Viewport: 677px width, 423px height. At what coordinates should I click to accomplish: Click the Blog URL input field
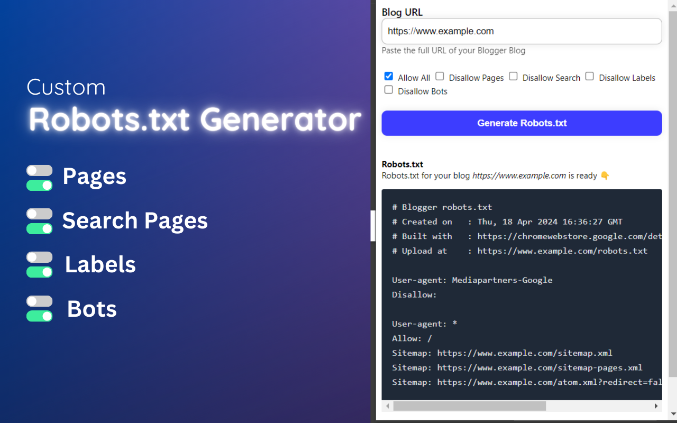pyautogui.click(x=521, y=31)
